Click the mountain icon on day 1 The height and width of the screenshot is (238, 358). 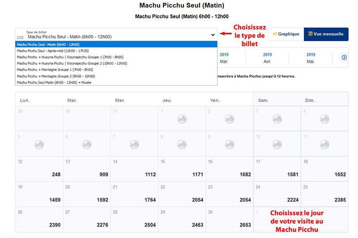[182, 119]
